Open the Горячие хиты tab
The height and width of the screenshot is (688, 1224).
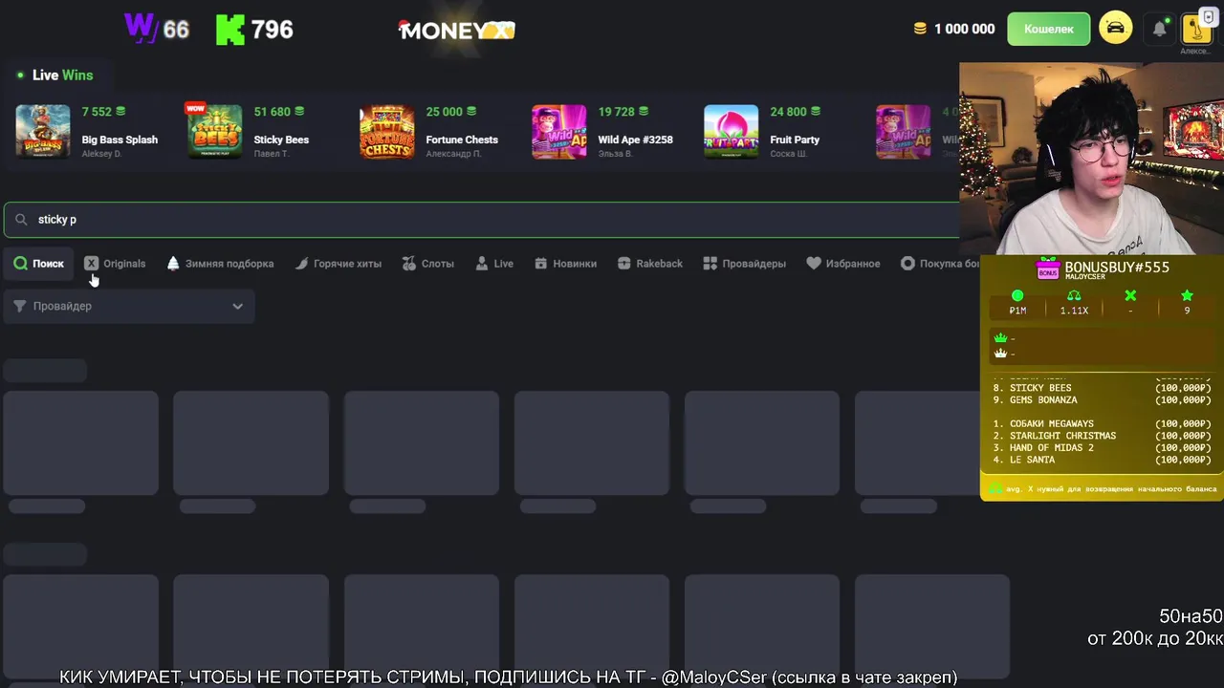coord(338,263)
